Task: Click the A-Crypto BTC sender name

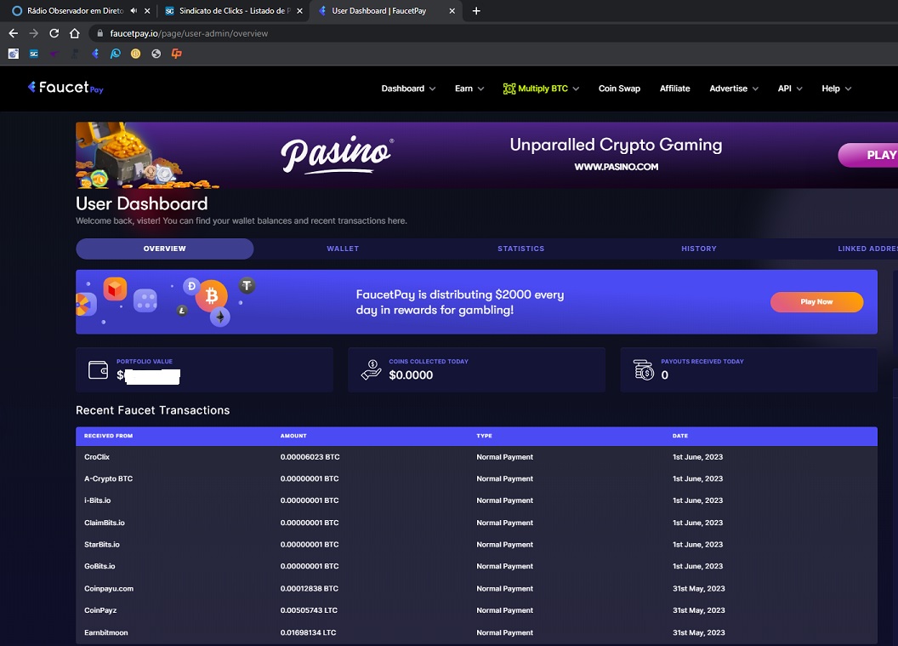Action: click(x=108, y=478)
